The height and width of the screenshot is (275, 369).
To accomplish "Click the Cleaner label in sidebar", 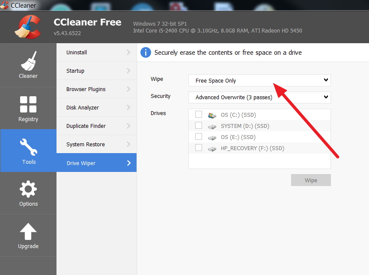I will tap(28, 76).
